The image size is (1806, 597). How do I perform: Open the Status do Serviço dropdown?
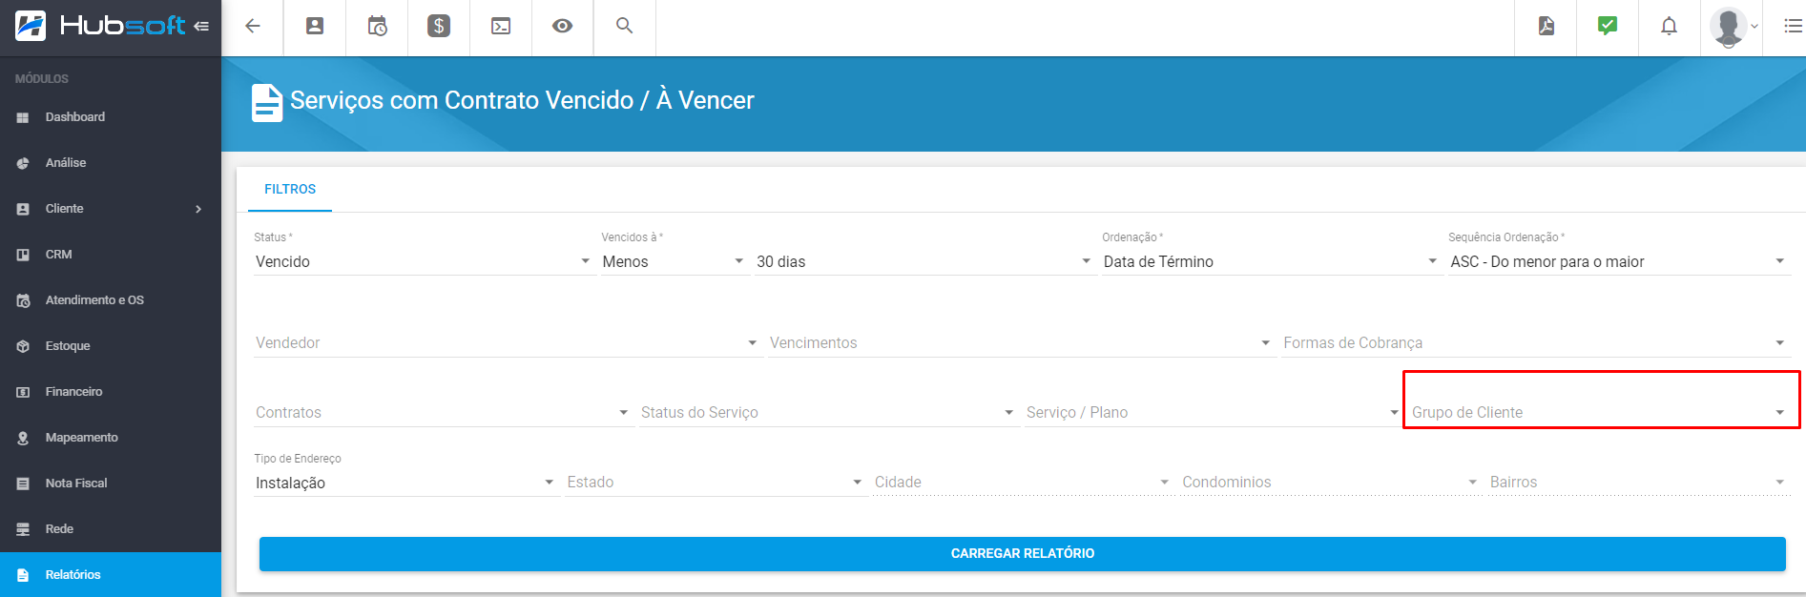828,413
